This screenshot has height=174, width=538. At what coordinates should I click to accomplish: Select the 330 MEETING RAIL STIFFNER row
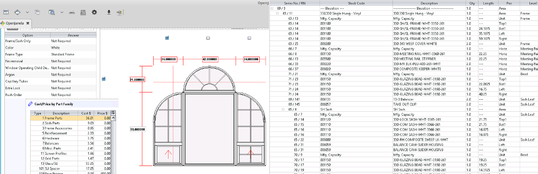(x=404, y=59)
